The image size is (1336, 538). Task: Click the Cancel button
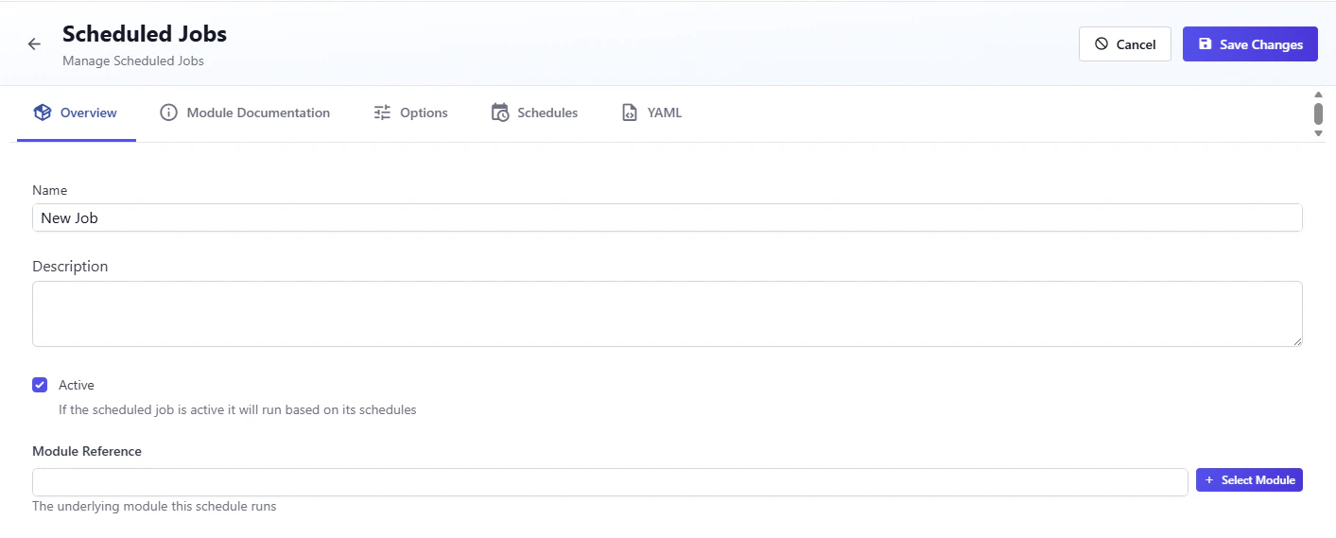(x=1125, y=44)
